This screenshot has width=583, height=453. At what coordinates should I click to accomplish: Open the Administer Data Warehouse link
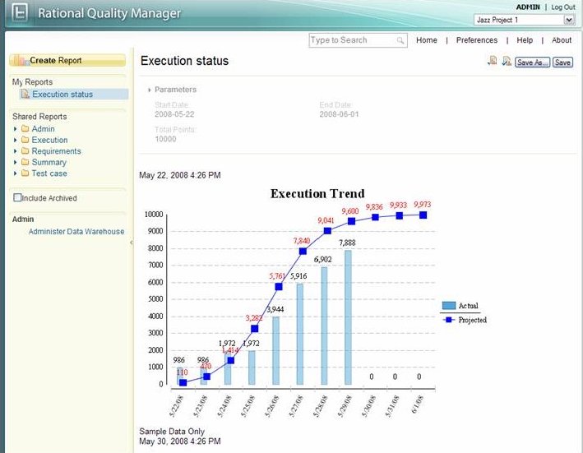click(x=76, y=232)
